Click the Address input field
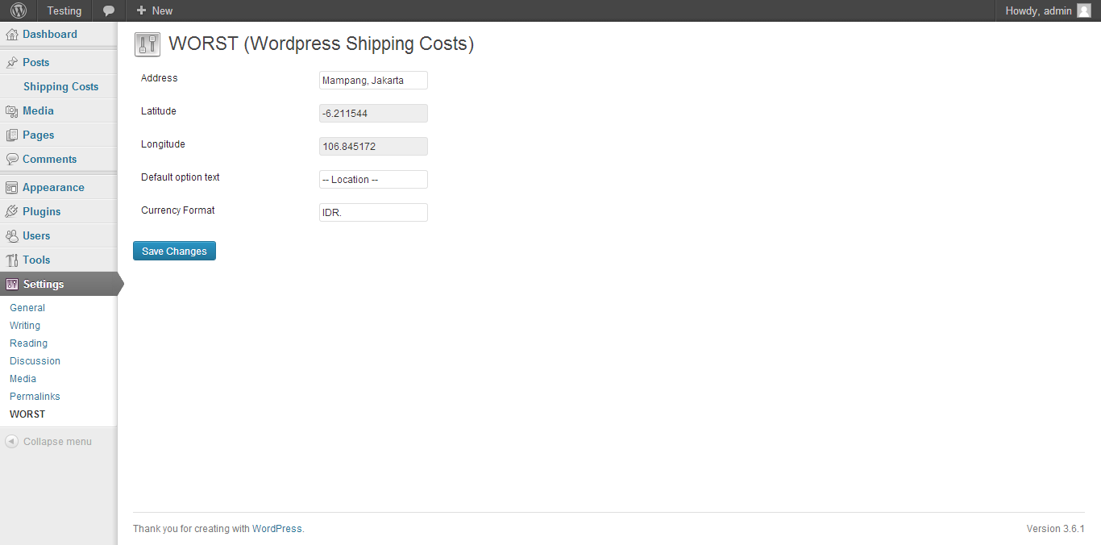 (x=373, y=80)
